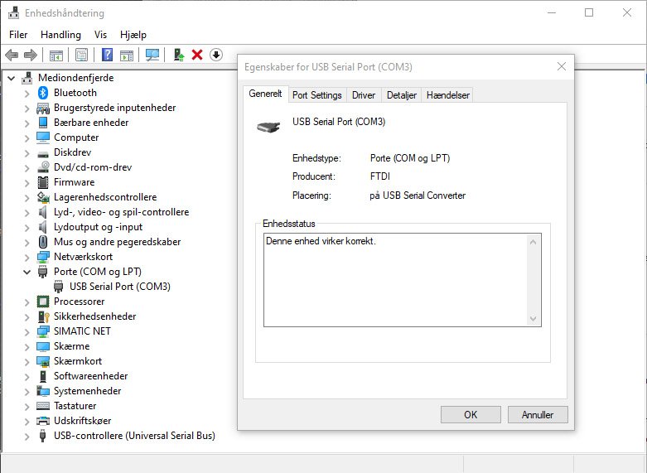Toggle the action pane toolbar icon
The width and height of the screenshot is (647, 473).
pos(127,55)
